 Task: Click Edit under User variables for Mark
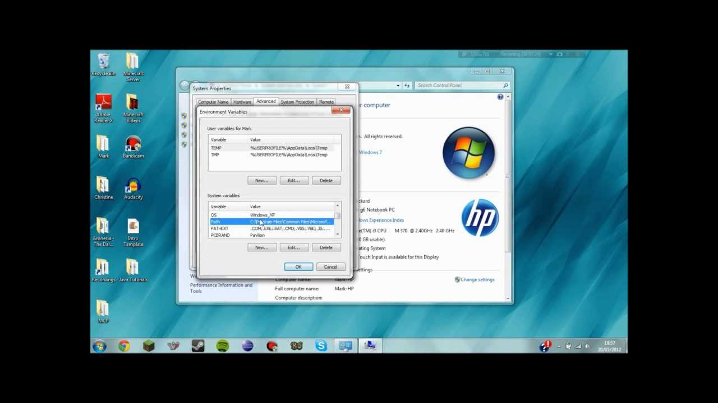294,180
